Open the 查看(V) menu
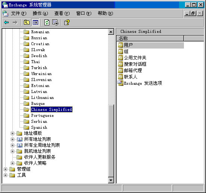This screenshot has width=206, height=193. click(x=62, y=13)
